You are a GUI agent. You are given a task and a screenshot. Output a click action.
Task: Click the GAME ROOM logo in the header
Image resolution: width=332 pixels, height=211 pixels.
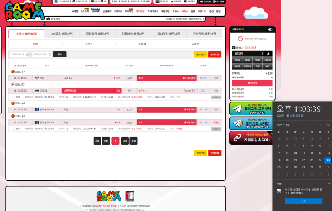[x=25, y=11]
